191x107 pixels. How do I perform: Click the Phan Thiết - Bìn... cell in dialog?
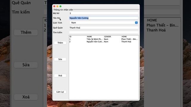(129, 39)
